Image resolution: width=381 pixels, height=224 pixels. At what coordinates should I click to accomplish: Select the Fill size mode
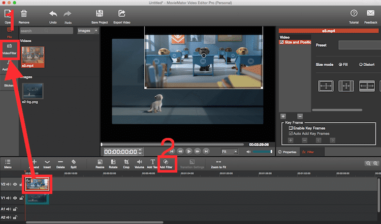pos(340,65)
